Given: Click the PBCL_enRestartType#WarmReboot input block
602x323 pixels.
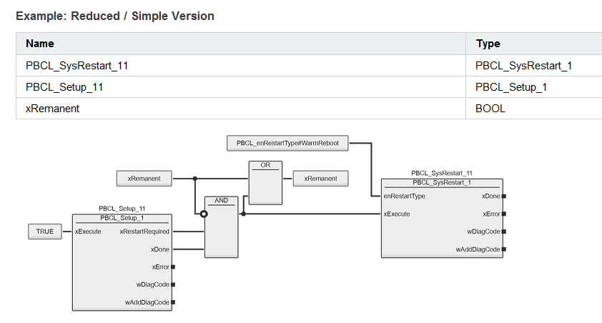Looking at the screenshot, I should [x=287, y=143].
